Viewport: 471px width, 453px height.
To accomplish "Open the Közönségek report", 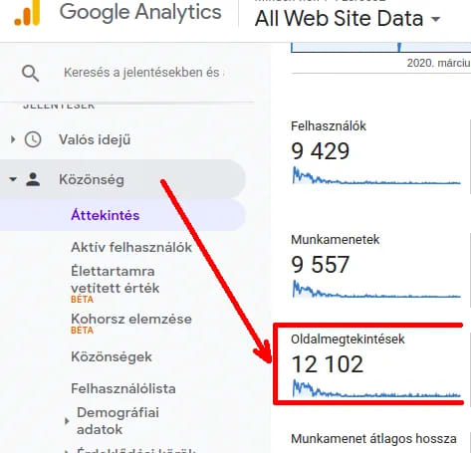I will pyautogui.click(x=112, y=357).
